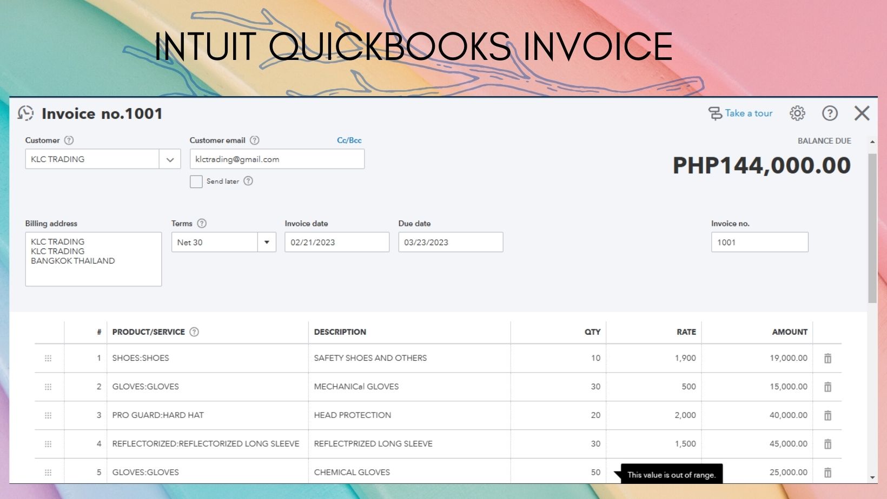Open the recent transactions history icon
This screenshot has height=499, width=887.
click(x=25, y=113)
